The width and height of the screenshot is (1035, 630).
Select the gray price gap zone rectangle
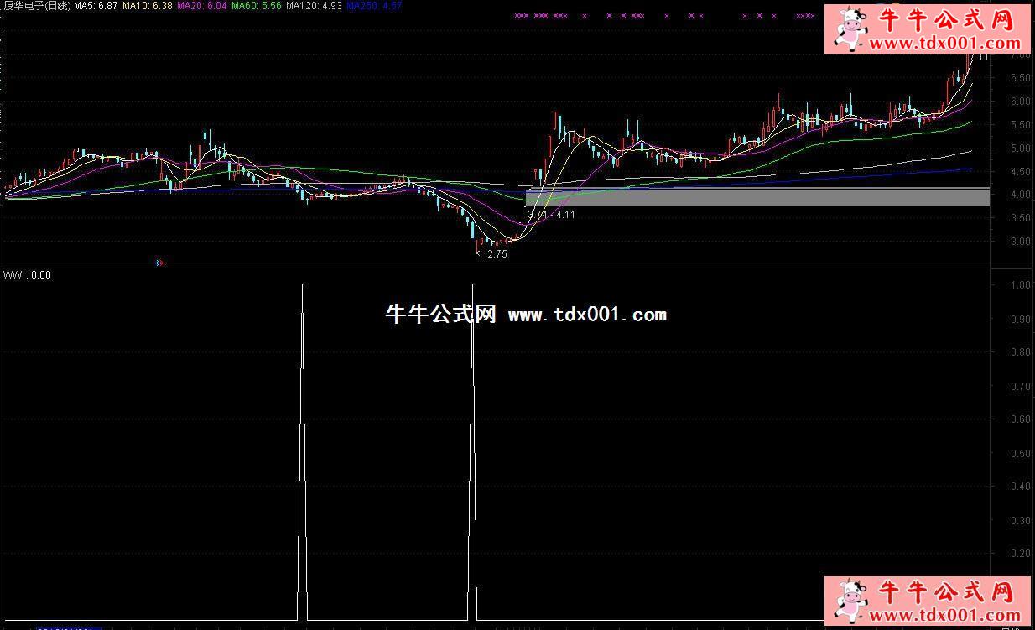[x=757, y=197]
